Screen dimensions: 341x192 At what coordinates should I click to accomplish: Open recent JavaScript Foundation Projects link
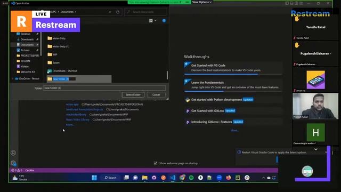click(x=84, y=109)
